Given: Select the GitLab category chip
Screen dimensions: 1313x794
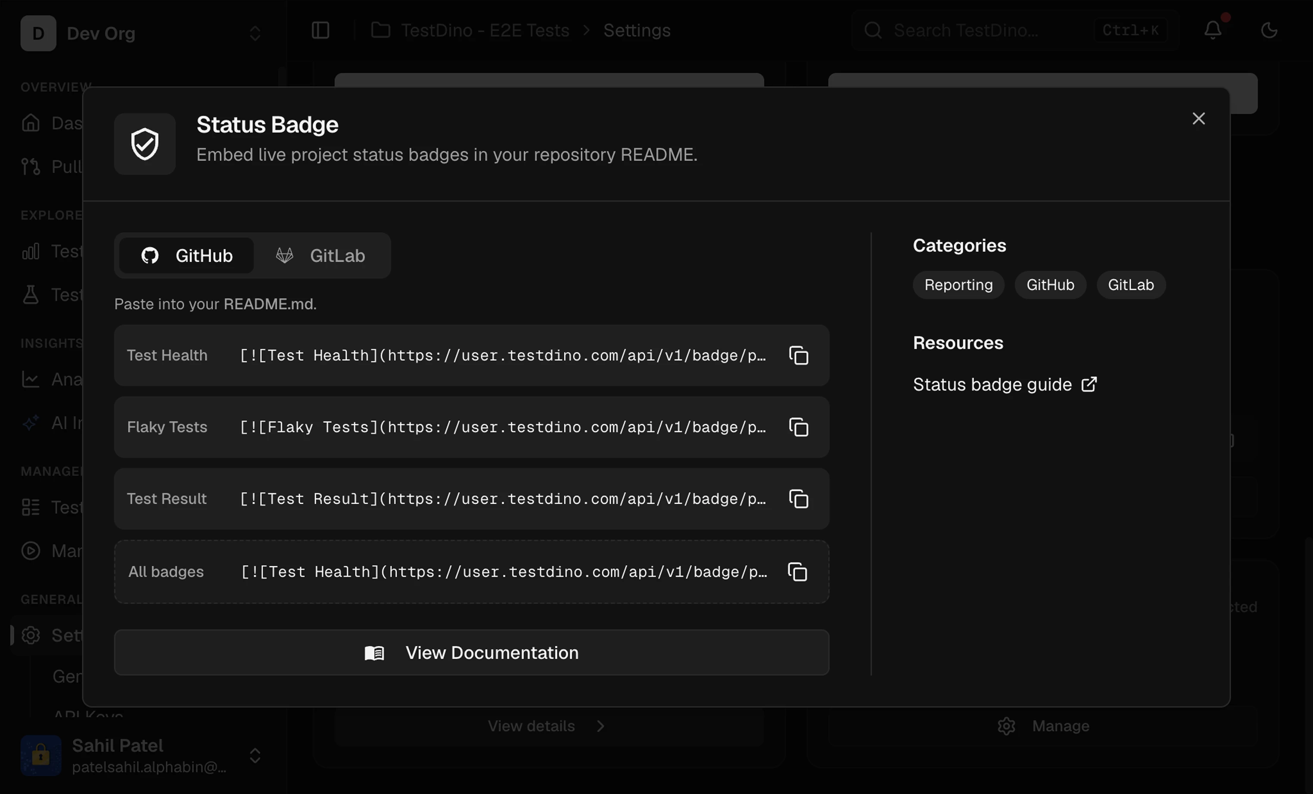Looking at the screenshot, I should (x=1131, y=285).
